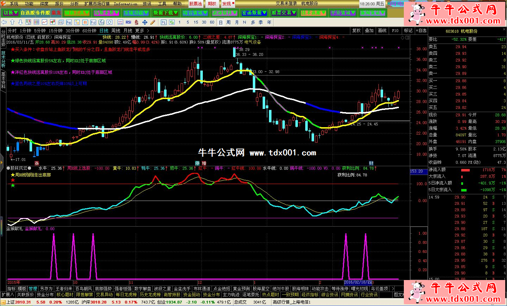Open the 工具 menu
This screenshot has height=306, width=507.
(x=162, y=4)
